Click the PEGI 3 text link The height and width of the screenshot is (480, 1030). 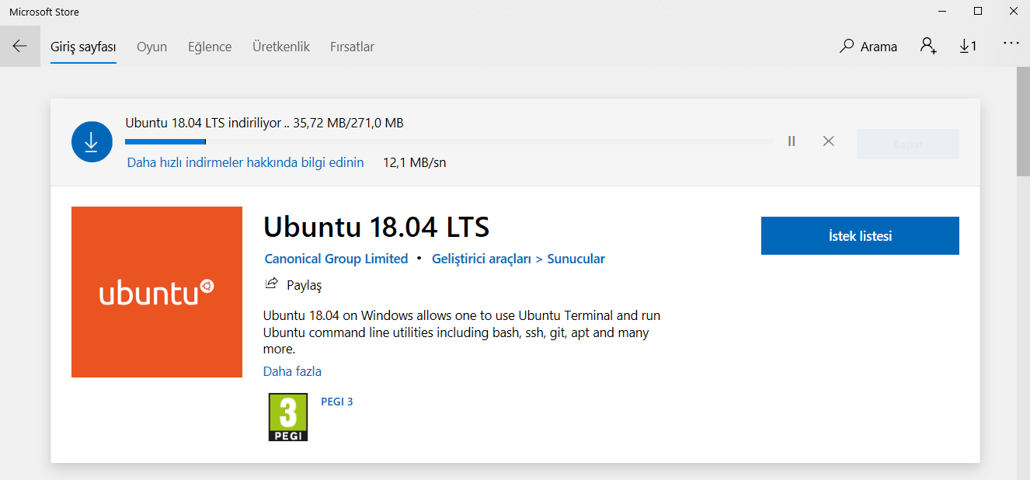tap(337, 402)
